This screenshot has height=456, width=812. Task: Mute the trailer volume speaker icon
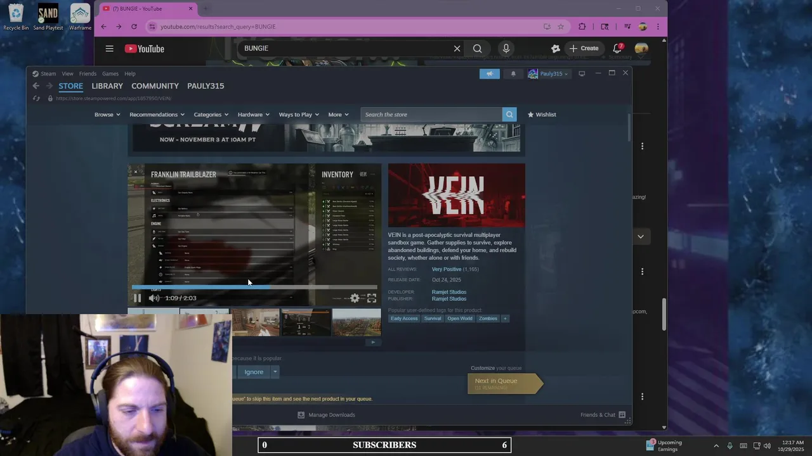154,298
